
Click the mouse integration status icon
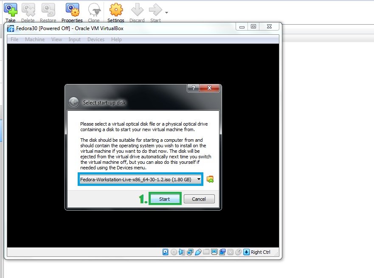point(238,252)
